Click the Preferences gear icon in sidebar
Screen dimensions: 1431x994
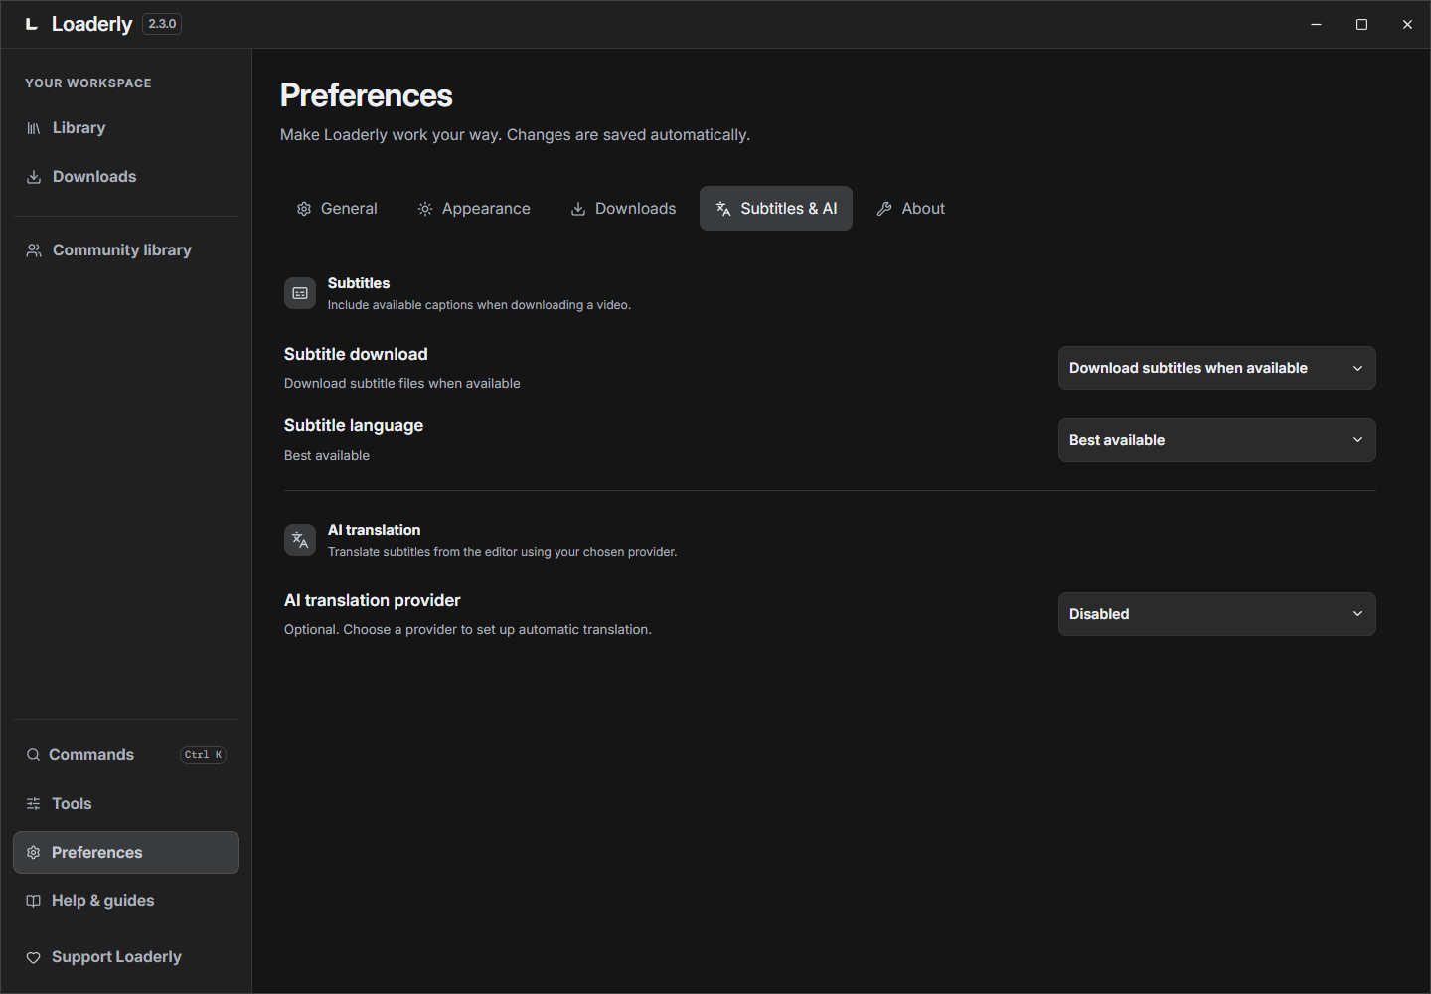34,853
